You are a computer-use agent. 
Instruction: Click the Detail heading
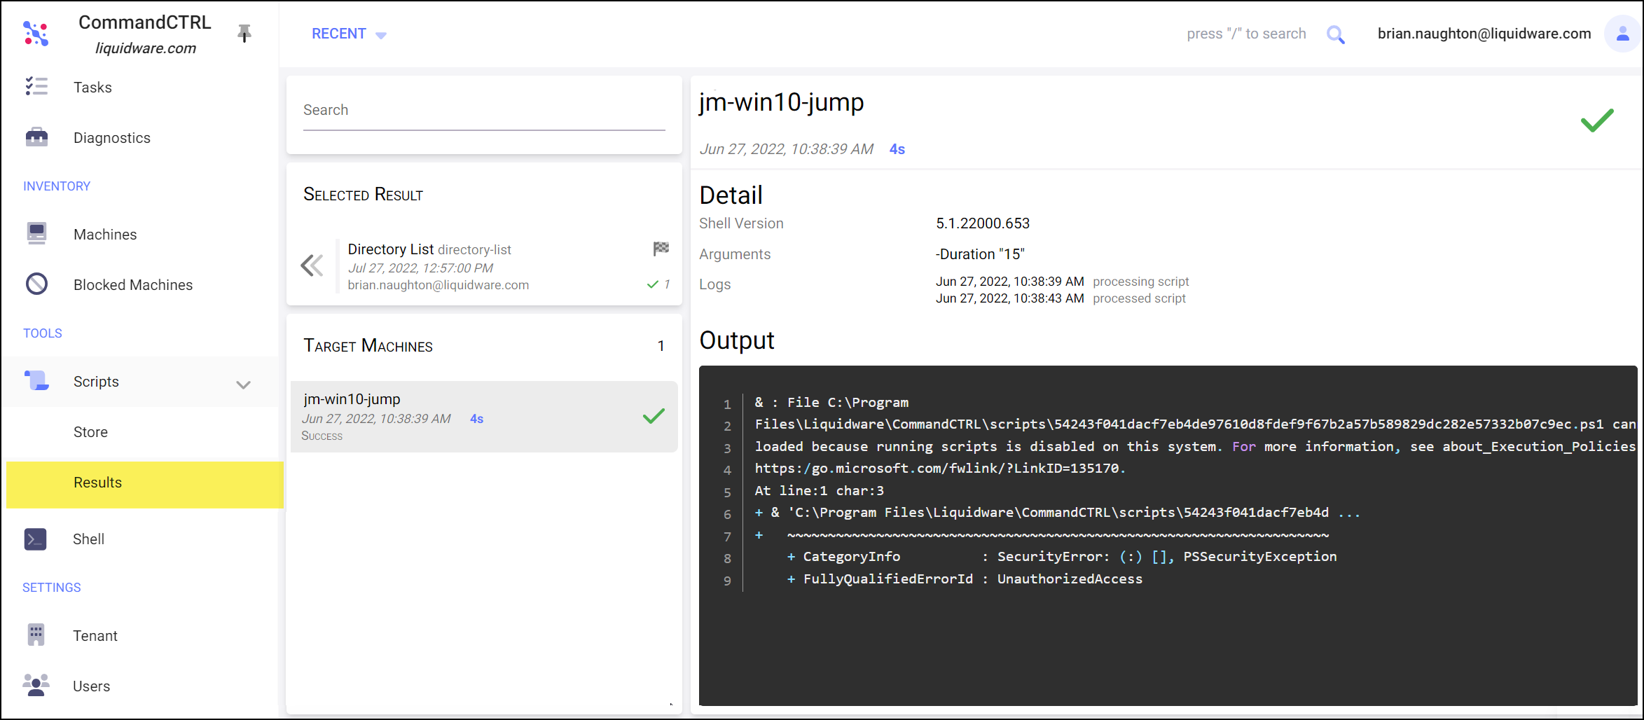pos(731,195)
